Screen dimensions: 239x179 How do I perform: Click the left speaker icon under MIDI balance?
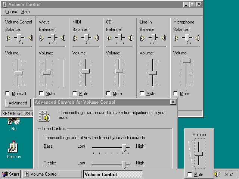pos(75,38)
